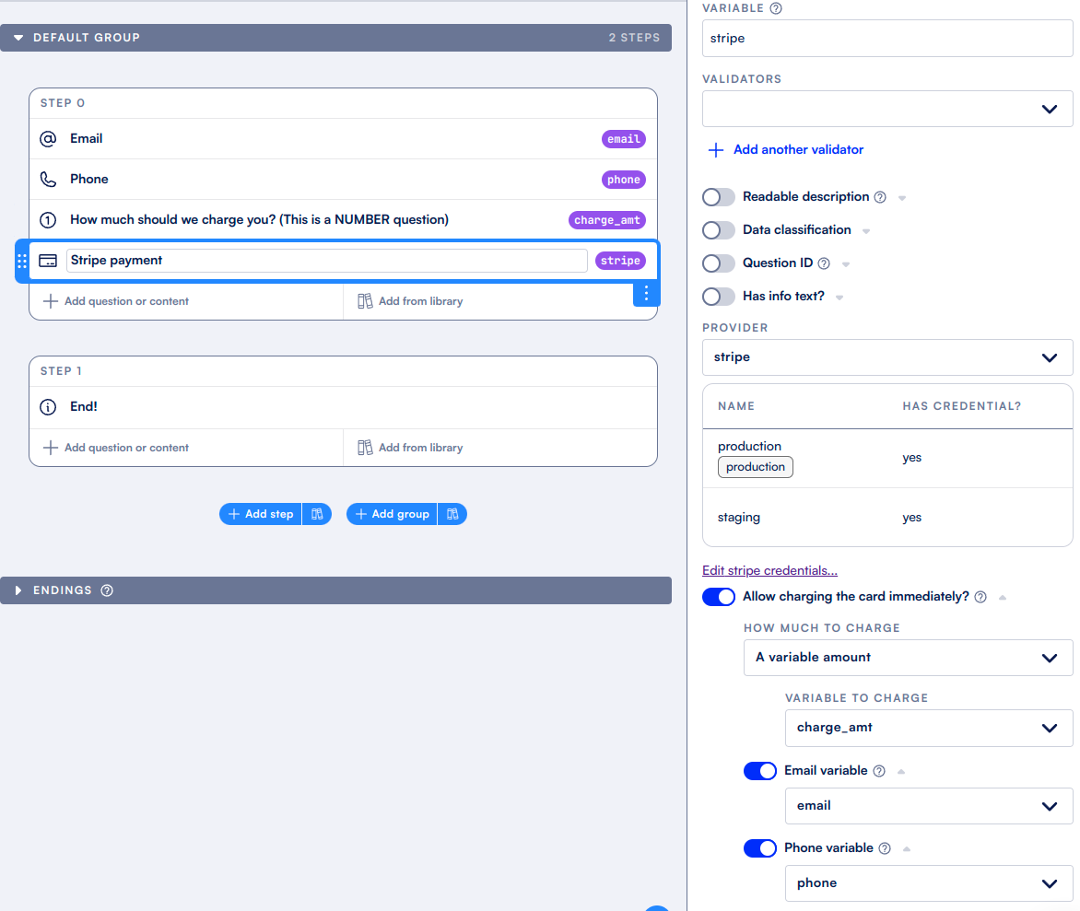Click Add group button
Viewport: 1080px width, 911px height.
tap(392, 514)
